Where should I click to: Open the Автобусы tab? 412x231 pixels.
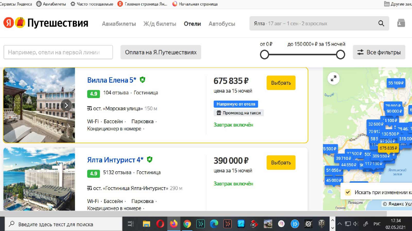click(222, 24)
